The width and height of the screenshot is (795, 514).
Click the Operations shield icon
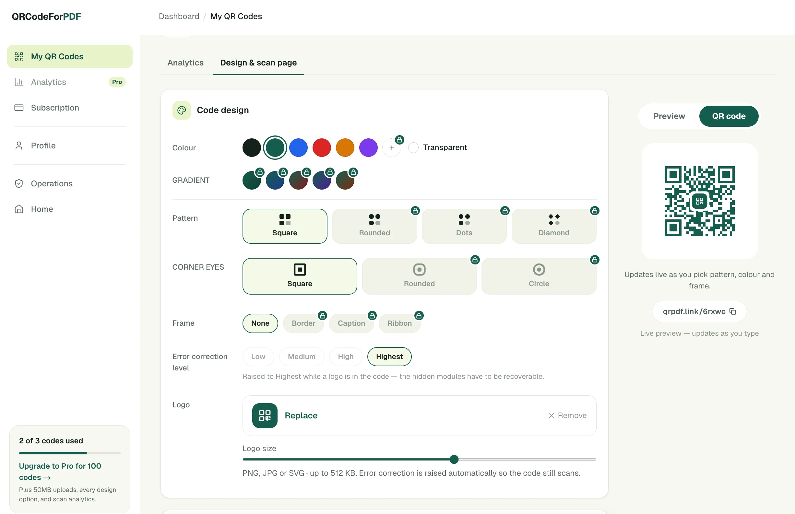tap(19, 183)
